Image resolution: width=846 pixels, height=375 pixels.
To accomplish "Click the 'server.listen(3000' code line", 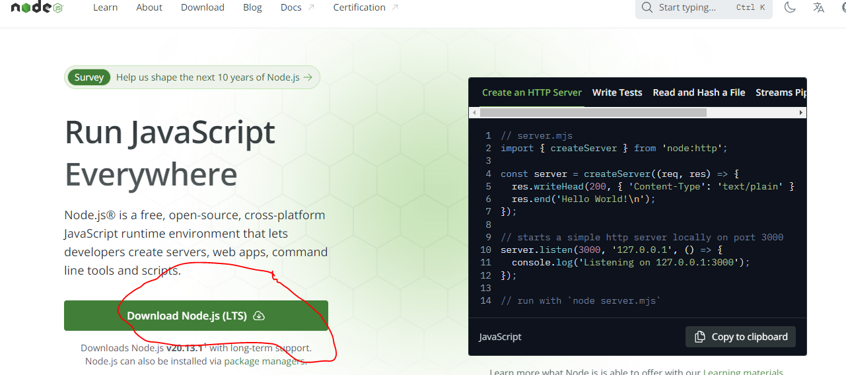I will coord(612,250).
